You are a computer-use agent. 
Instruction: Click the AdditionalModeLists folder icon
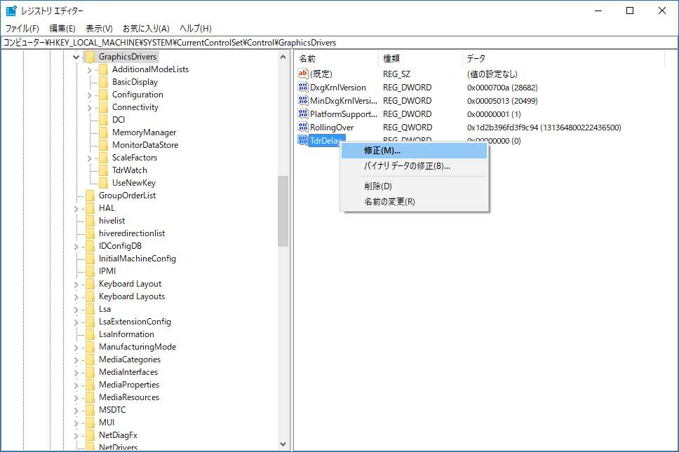pos(103,69)
